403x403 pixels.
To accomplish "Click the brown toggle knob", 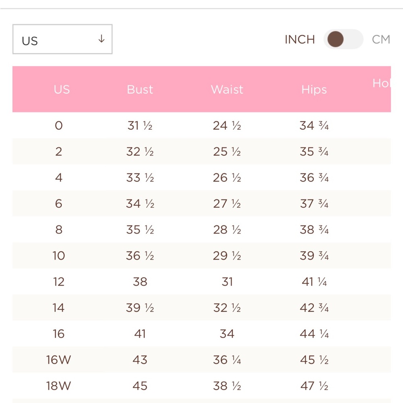I will (x=335, y=39).
